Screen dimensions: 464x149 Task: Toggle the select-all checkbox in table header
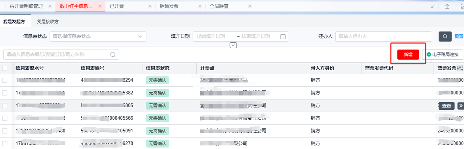tap(5, 68)
